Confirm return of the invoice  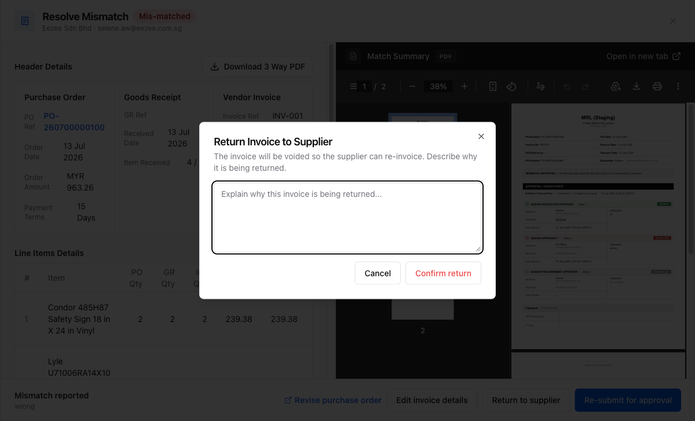pyautogui.click(x=443, y=273)
